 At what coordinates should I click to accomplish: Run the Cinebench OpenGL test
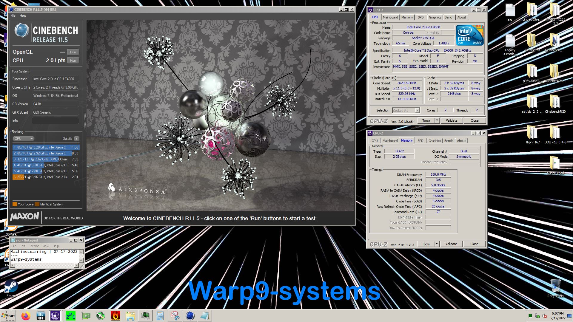73,52
